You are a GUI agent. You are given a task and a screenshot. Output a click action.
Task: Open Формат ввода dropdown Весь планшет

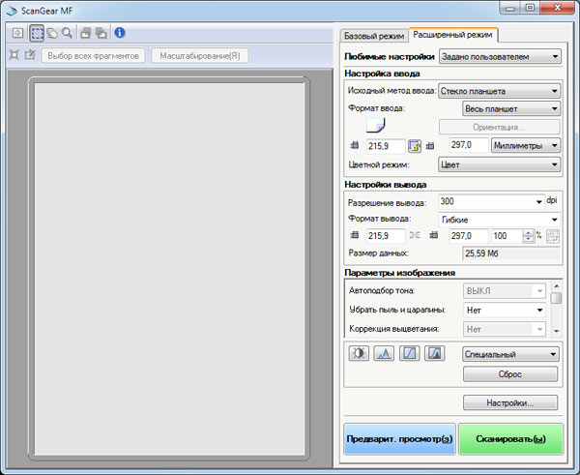511,109
